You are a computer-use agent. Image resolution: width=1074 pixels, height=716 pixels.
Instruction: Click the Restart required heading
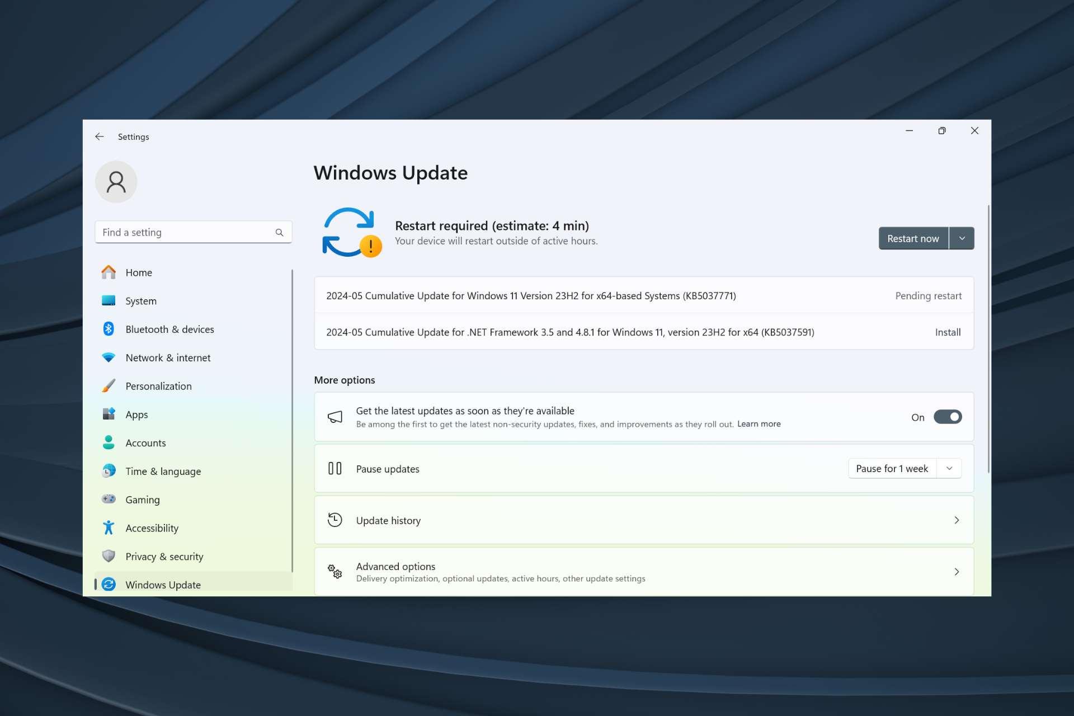tap(492, 225)
